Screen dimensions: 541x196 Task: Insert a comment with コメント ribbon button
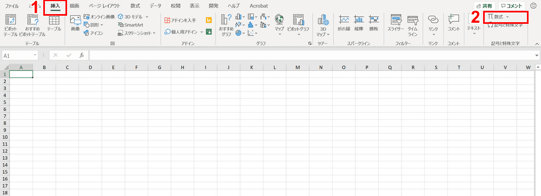(x=453, y=23)
